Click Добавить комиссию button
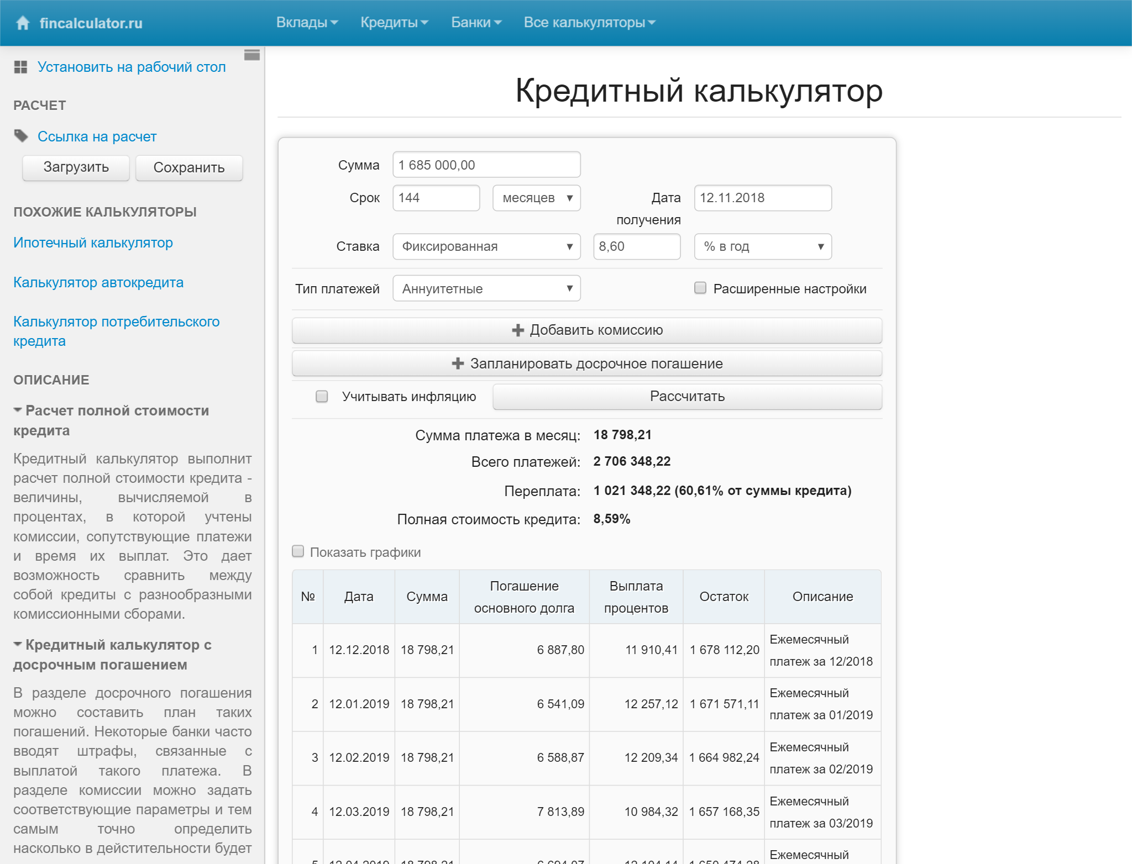The image size is (1132, 864). pyautogui.click(x=587, y=330)
